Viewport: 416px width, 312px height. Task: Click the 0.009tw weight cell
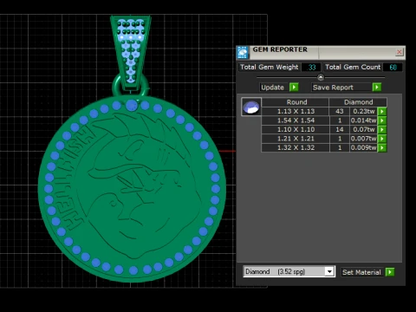(363, 147)
